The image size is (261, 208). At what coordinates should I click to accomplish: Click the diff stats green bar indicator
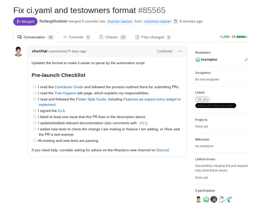(x=242, y=37)
